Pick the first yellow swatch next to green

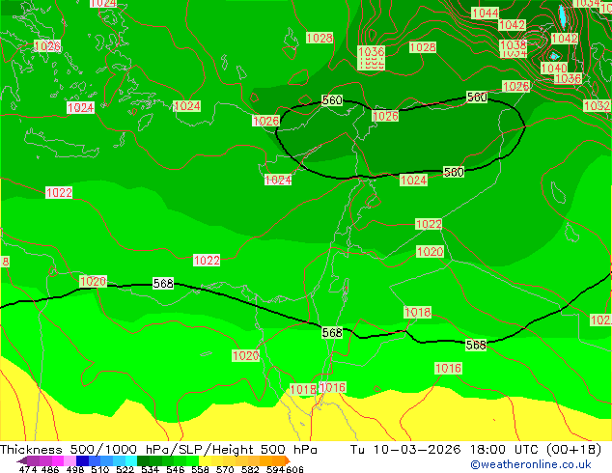(x=206, y=460)
